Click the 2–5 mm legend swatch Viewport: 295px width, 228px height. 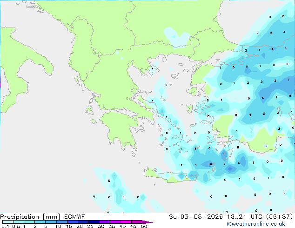tap(40, 222)
